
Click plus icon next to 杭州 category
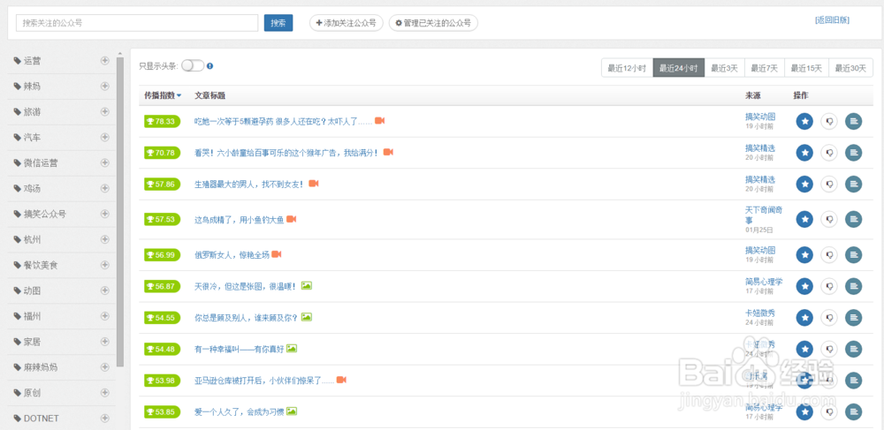click(x=105, y=239)
